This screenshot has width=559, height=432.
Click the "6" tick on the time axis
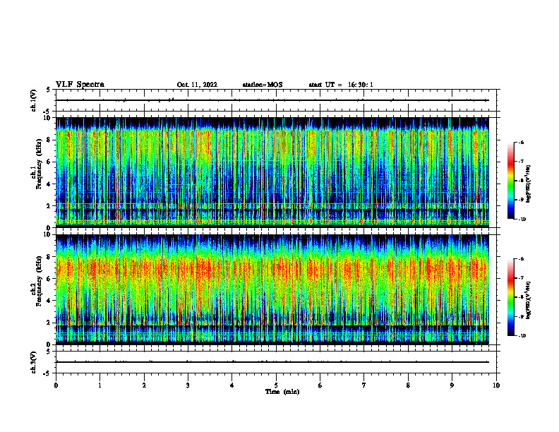click(x=320, y=385)
